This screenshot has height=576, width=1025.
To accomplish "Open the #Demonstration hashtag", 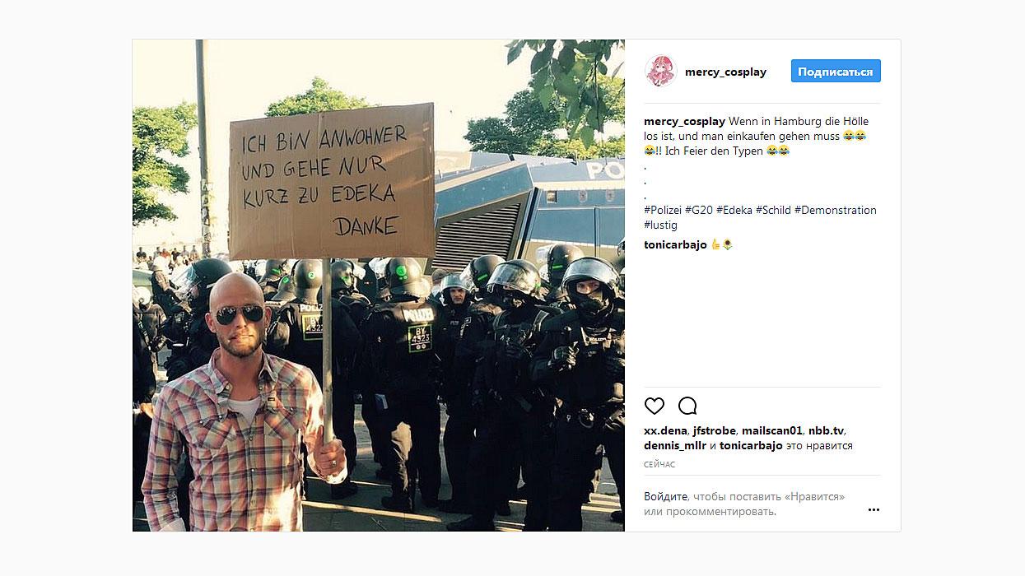I will 836,210.
